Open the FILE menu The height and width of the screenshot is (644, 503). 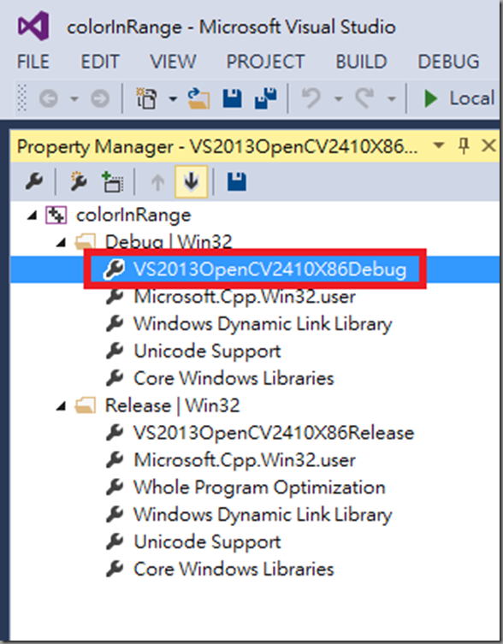coord(33,62)
